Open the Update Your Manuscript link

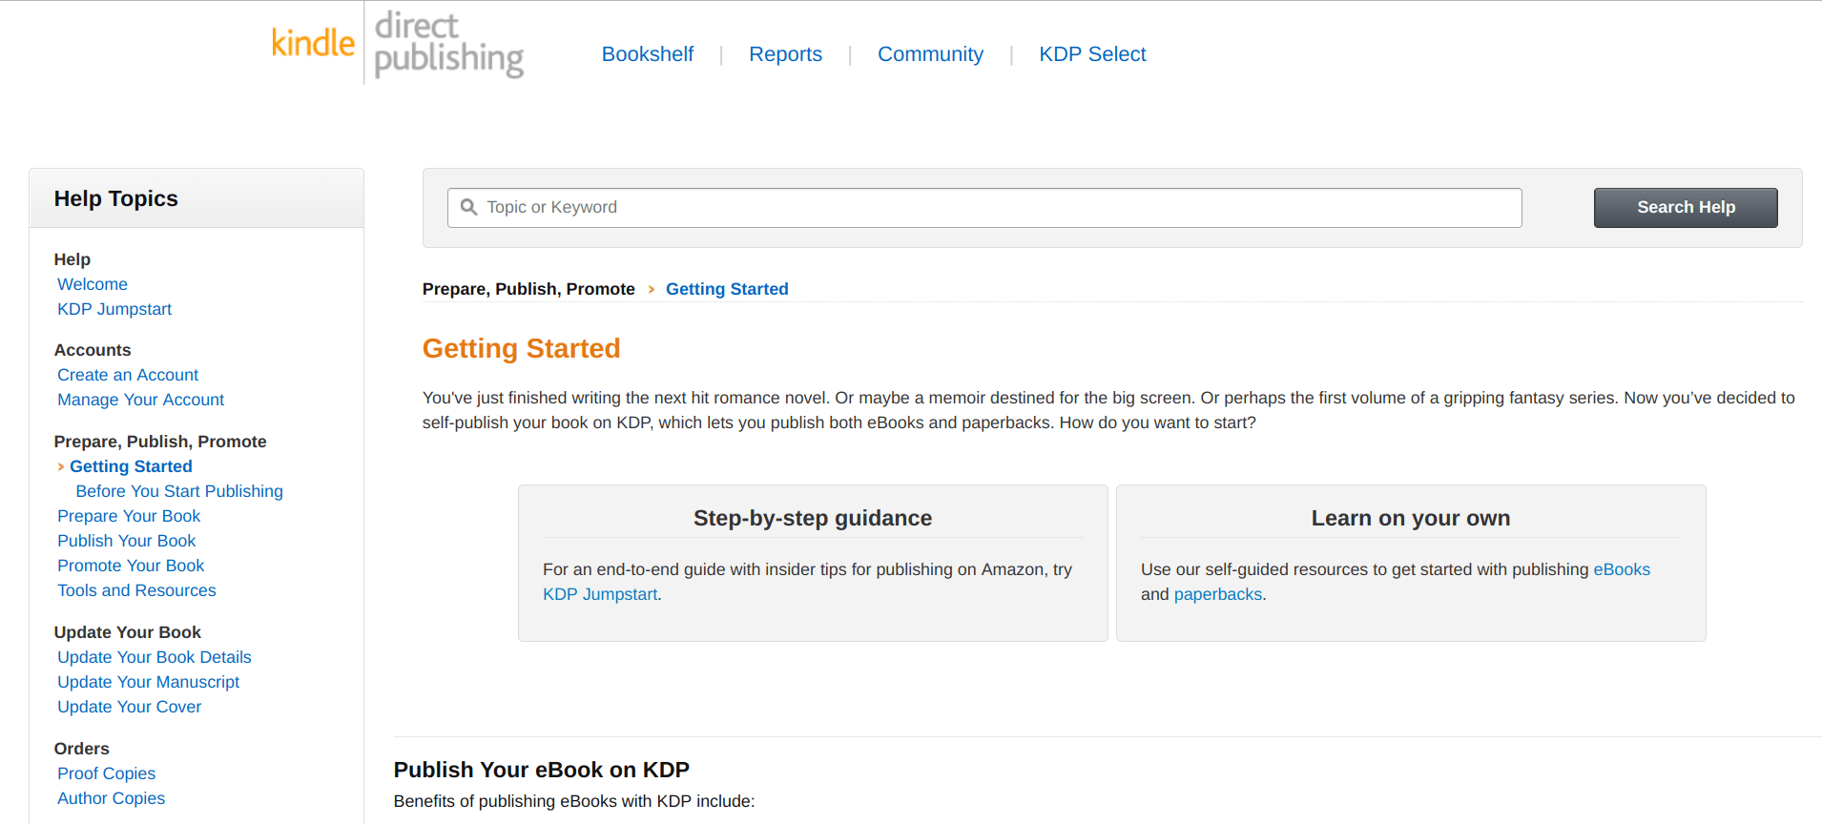[148, 682]
